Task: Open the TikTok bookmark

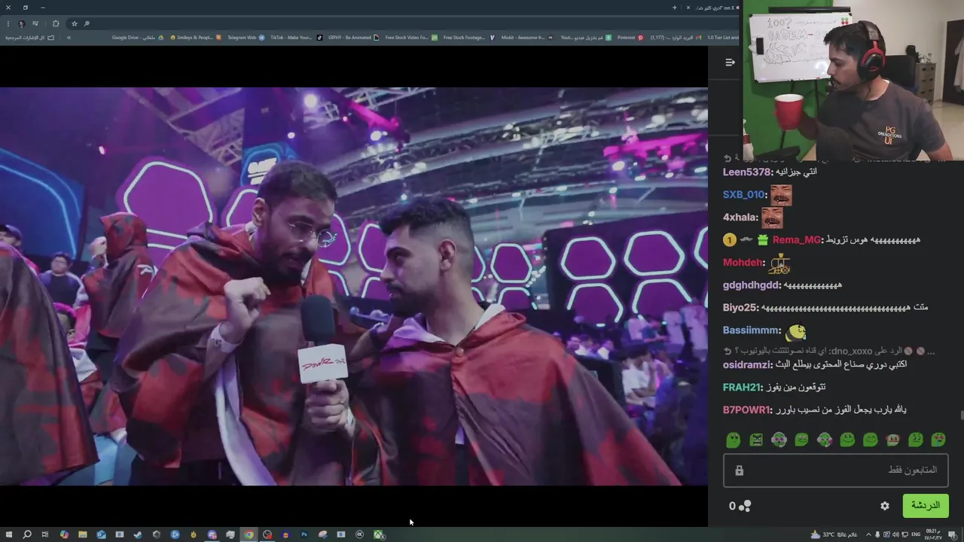Action: (x=296, y=38)
